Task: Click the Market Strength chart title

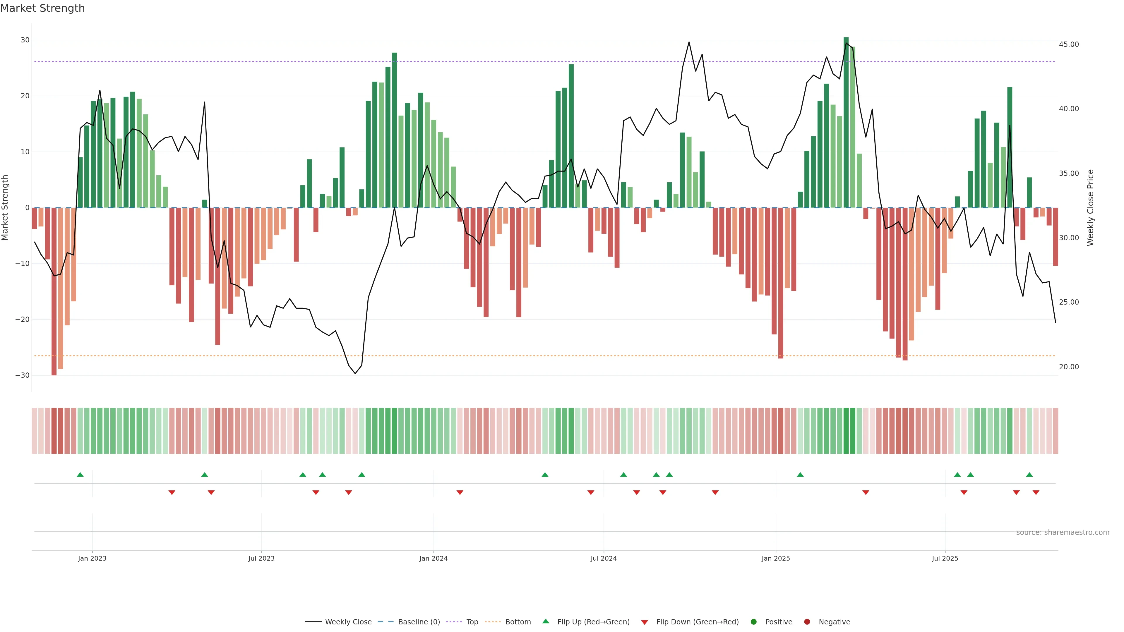Action: 42,8
